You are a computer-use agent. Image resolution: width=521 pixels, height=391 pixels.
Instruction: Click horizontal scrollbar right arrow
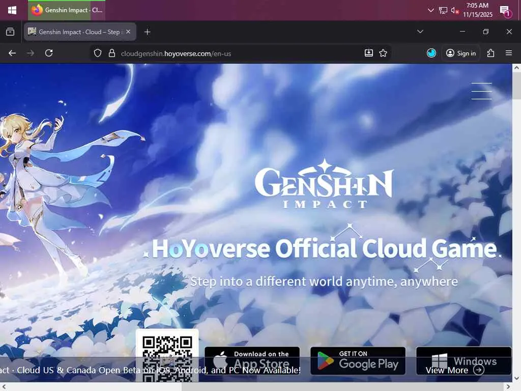508,386
